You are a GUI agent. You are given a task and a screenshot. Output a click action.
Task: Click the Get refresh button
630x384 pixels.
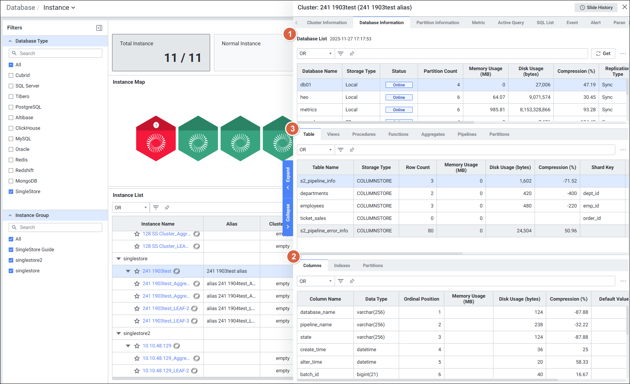[603, 54]
